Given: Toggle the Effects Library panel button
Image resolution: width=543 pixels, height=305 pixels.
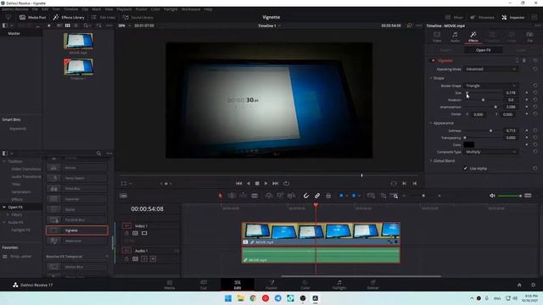Looking at the screenshot, I should click(69, 17).
